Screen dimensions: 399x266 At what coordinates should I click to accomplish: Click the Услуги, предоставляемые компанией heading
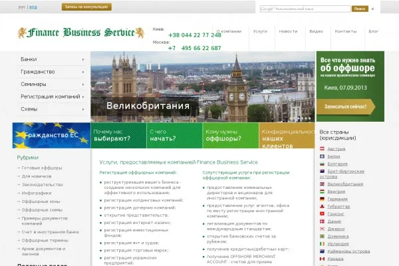[x=178, y=162]
